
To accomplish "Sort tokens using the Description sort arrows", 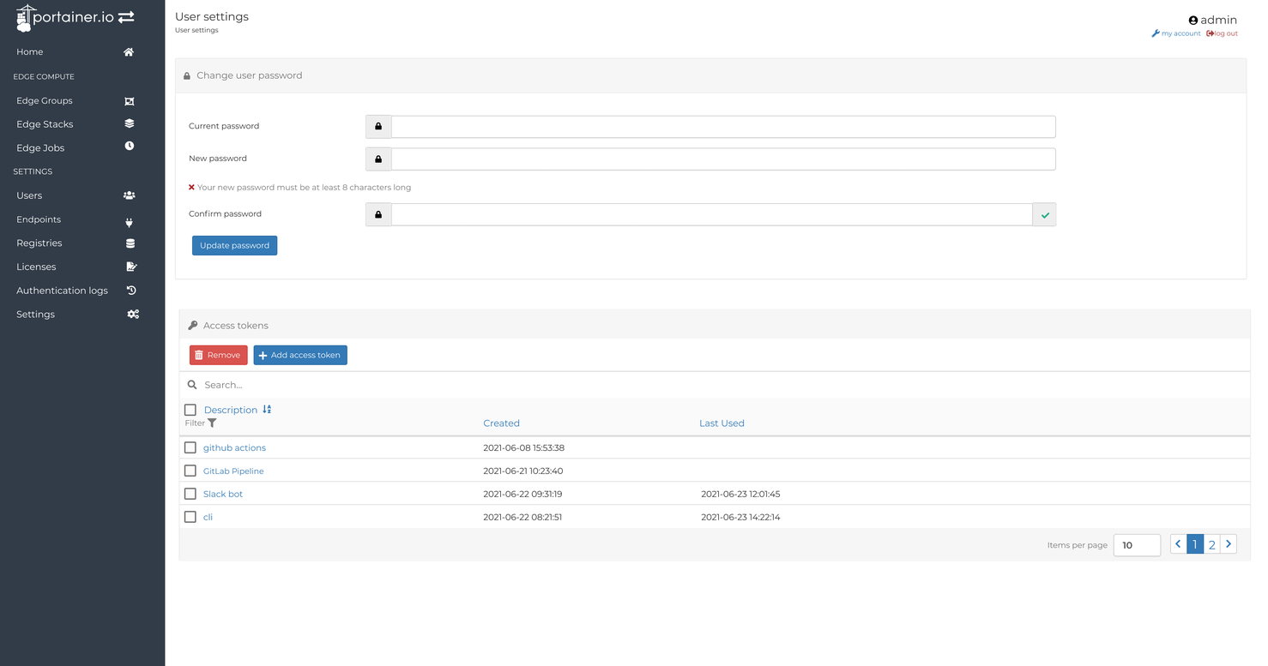I will (x=266, y=409).
